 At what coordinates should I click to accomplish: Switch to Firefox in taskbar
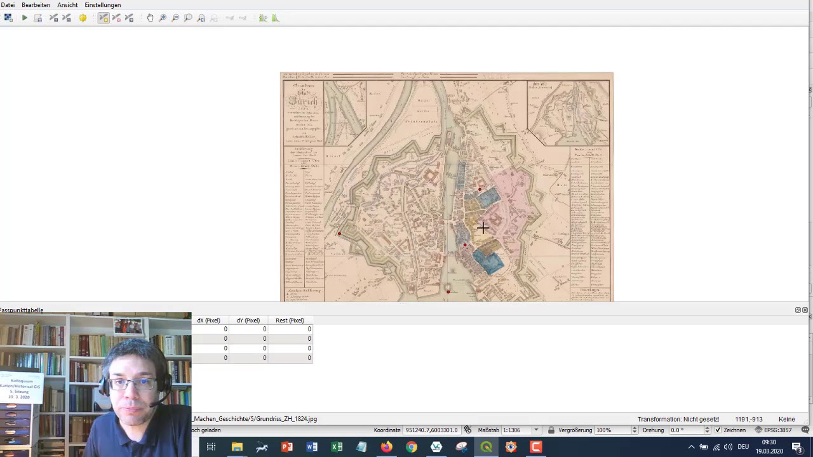[x=386, y=447]
